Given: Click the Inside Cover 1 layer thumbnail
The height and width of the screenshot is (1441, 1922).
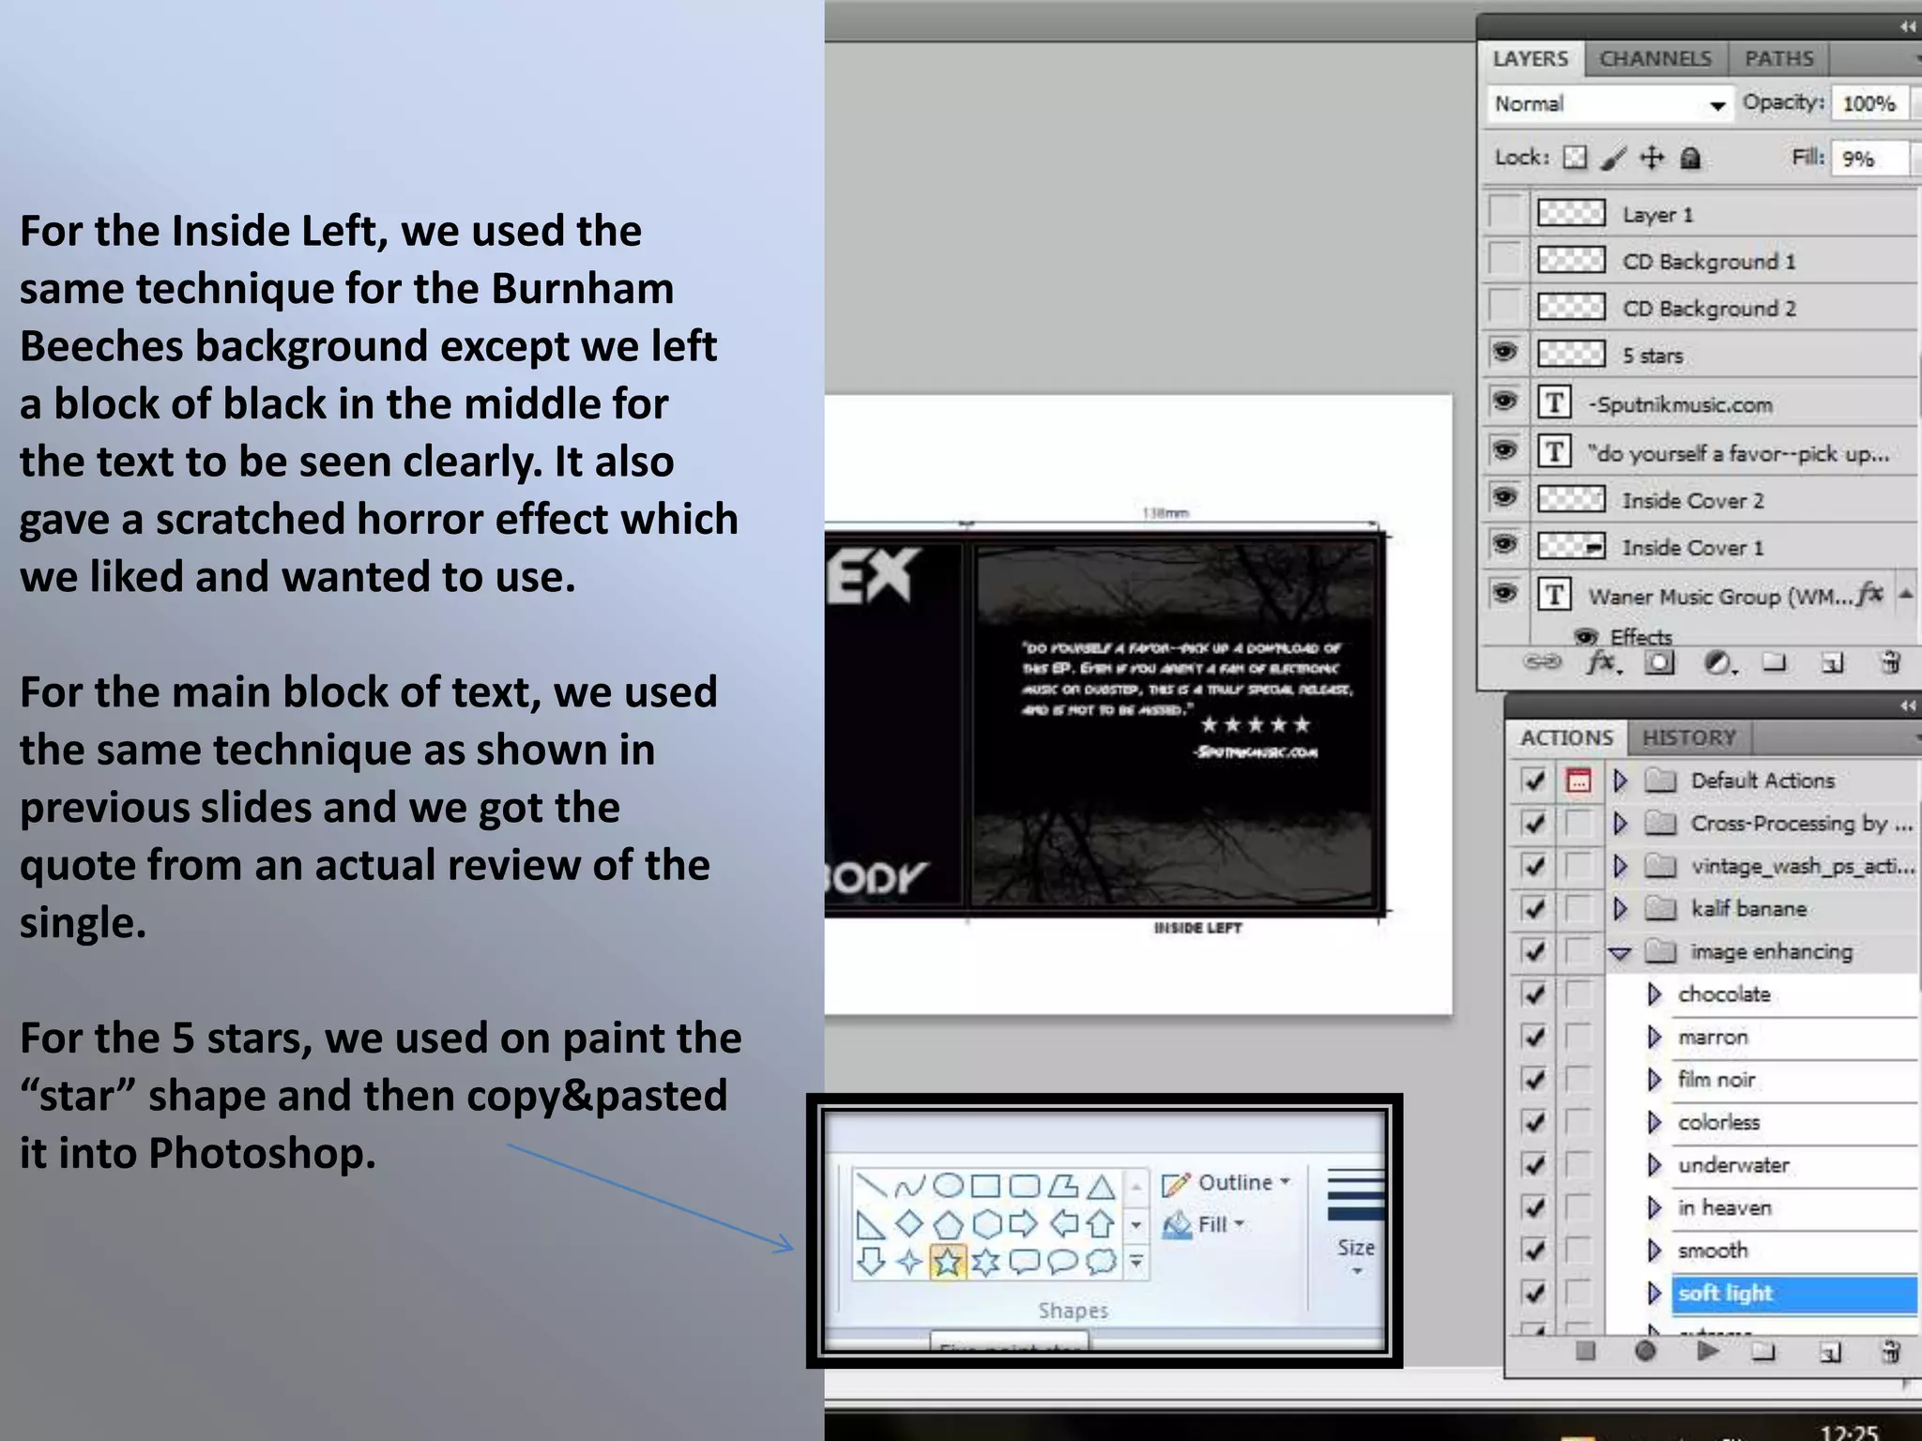Looking at the screenshot, I should pyautogui.click(x=1571, y=545).
